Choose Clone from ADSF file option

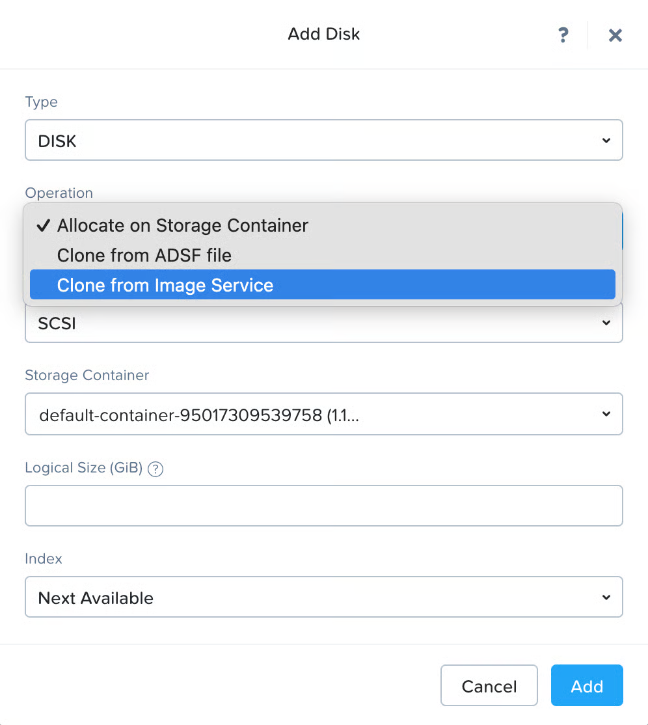coord(144,255)
